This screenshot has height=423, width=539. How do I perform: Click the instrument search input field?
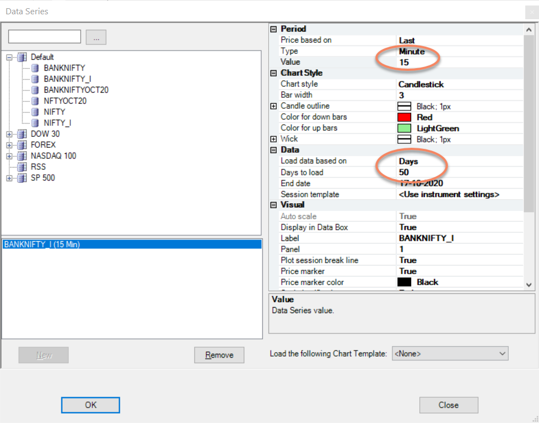[44, 36]
